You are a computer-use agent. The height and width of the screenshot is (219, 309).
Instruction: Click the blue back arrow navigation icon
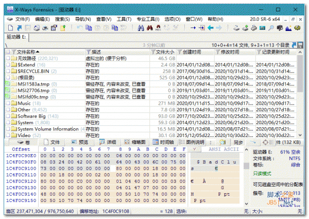pos(210,27)
